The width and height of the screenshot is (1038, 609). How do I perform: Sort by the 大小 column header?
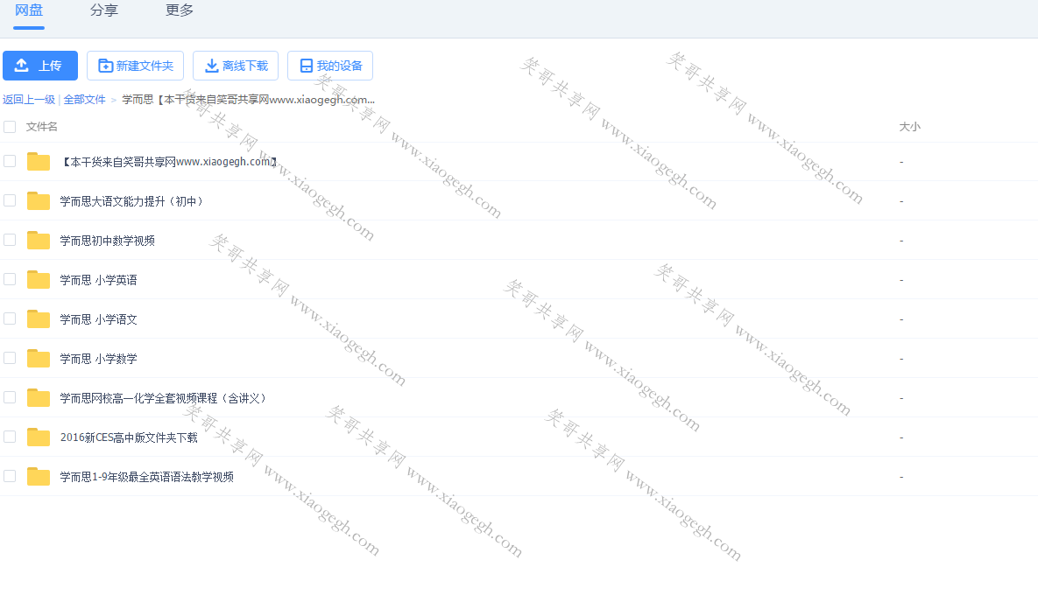[x=909, y=126]
